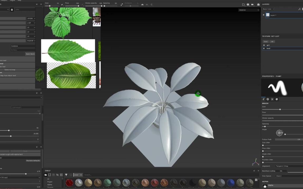Image resolution: width=303 pixels, height=189 pixels.
Task: Select the Project category in Shelf
Action: (x=50, y=182)
